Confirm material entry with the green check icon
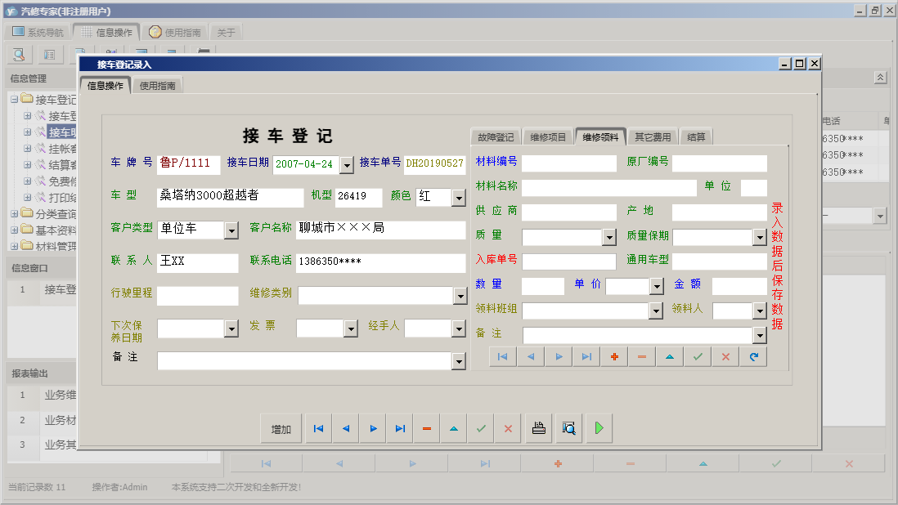 698,356
